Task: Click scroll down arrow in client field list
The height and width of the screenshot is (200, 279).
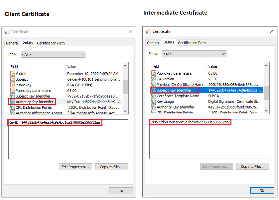Action: [125, 111]
